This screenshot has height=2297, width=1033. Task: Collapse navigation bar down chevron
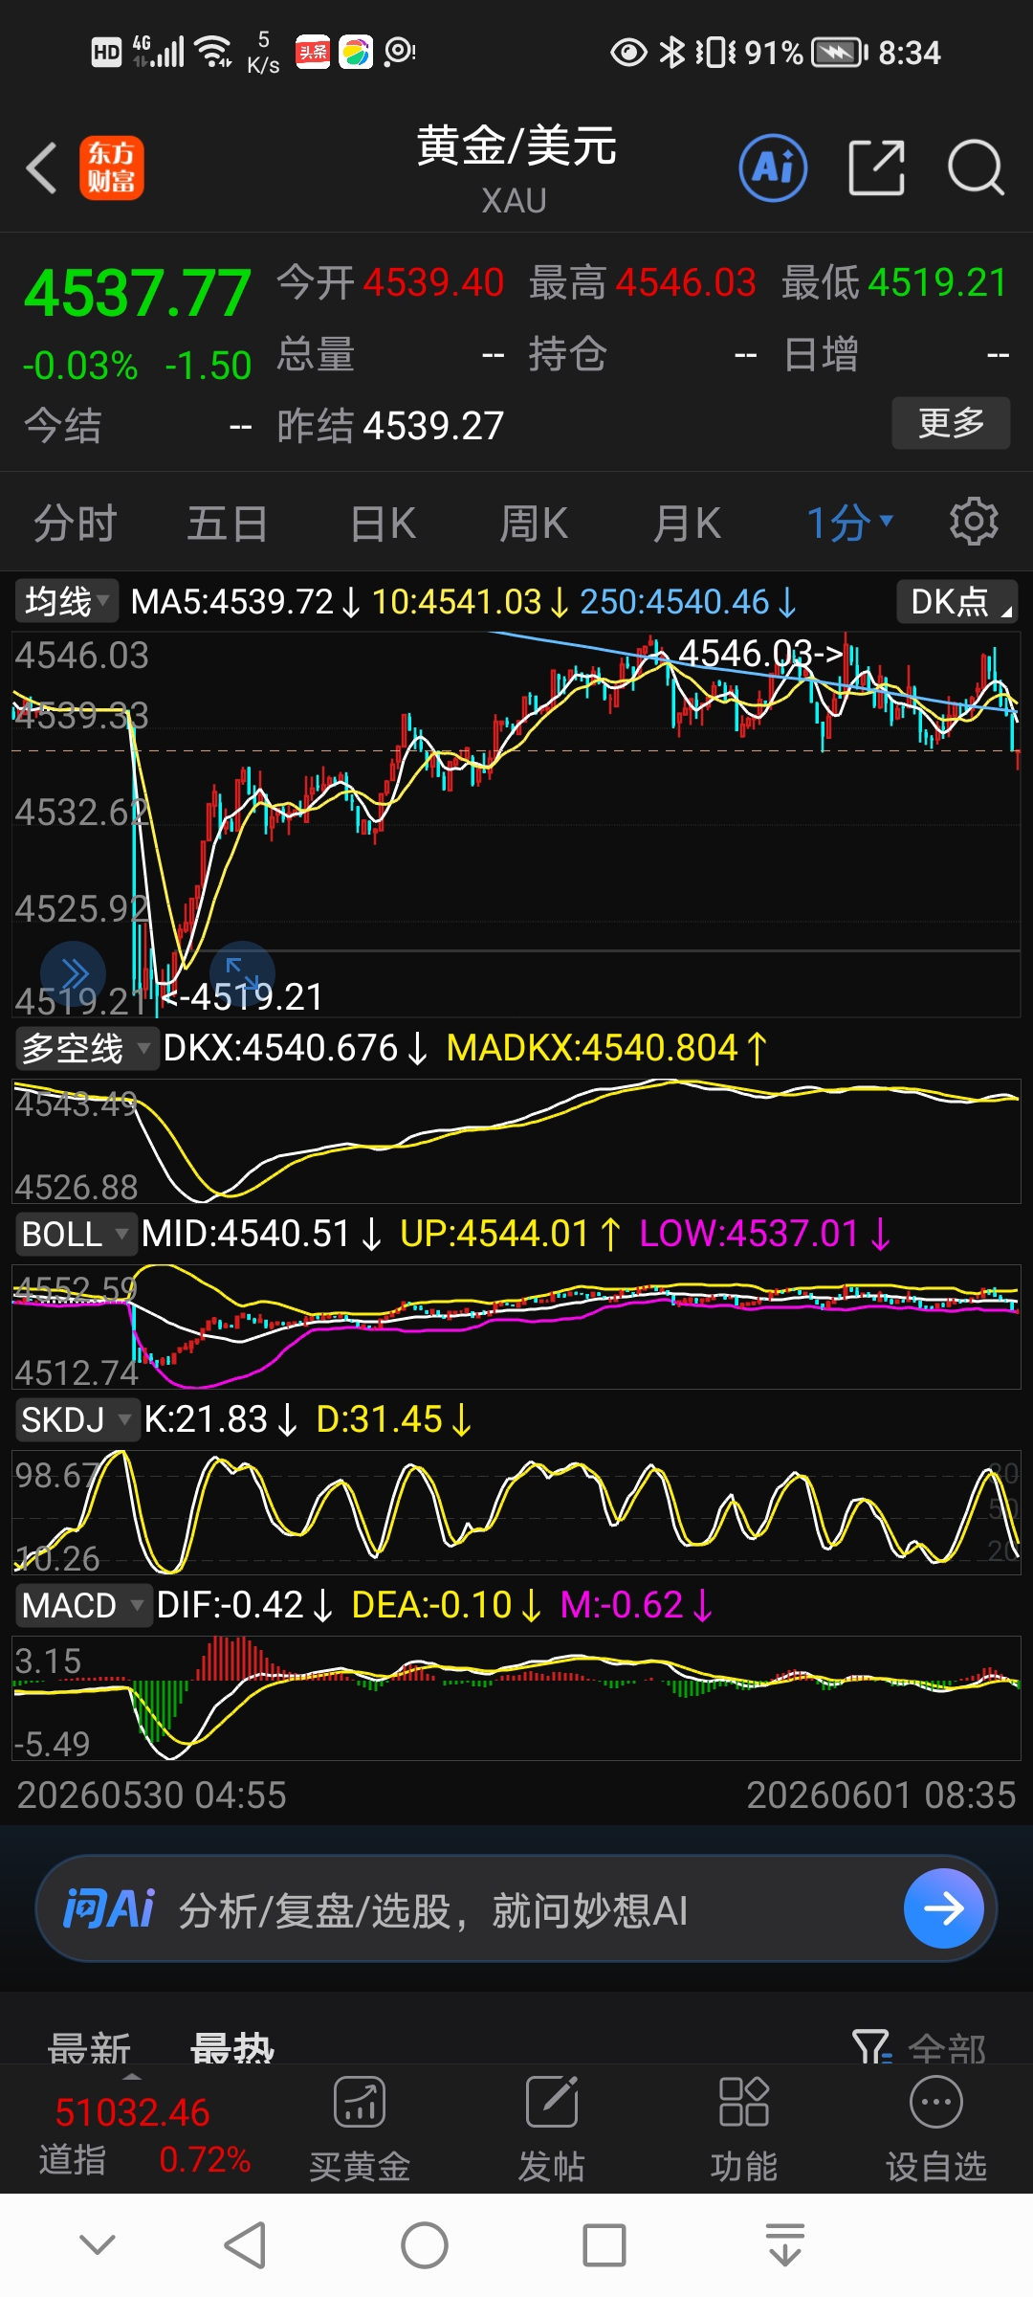pyautogui.click(x=98, y=2243)
